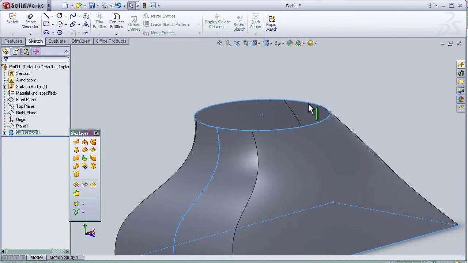Select Plane1 in feature tree
This screenshot has width=468, height=263.
[x=22, y=126]
